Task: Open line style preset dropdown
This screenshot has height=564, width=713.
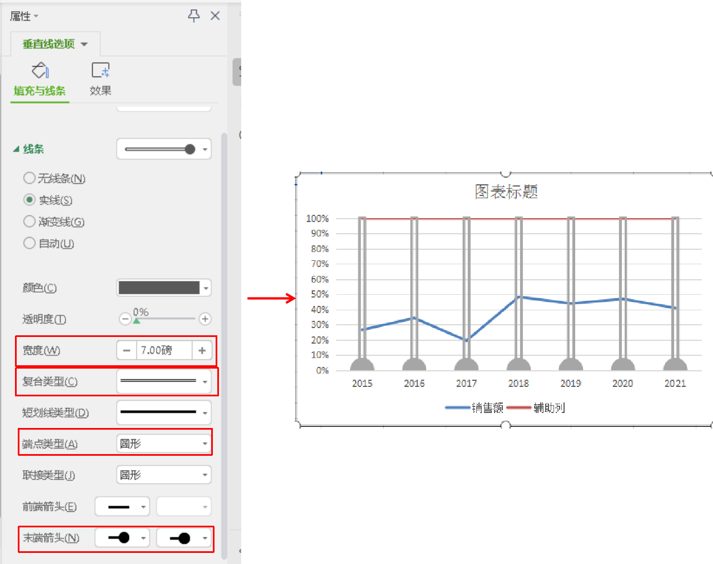Action: [164, 149]
